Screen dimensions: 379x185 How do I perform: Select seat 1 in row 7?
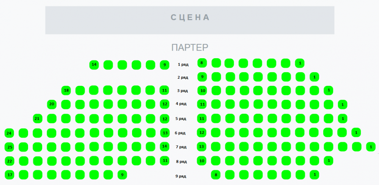(x=371, y=147)
